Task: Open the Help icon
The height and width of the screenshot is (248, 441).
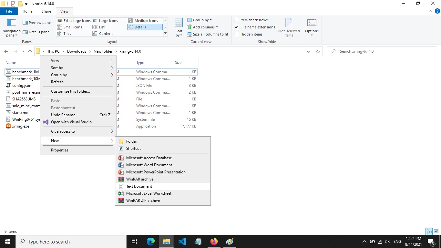Action: click(437, 11)
